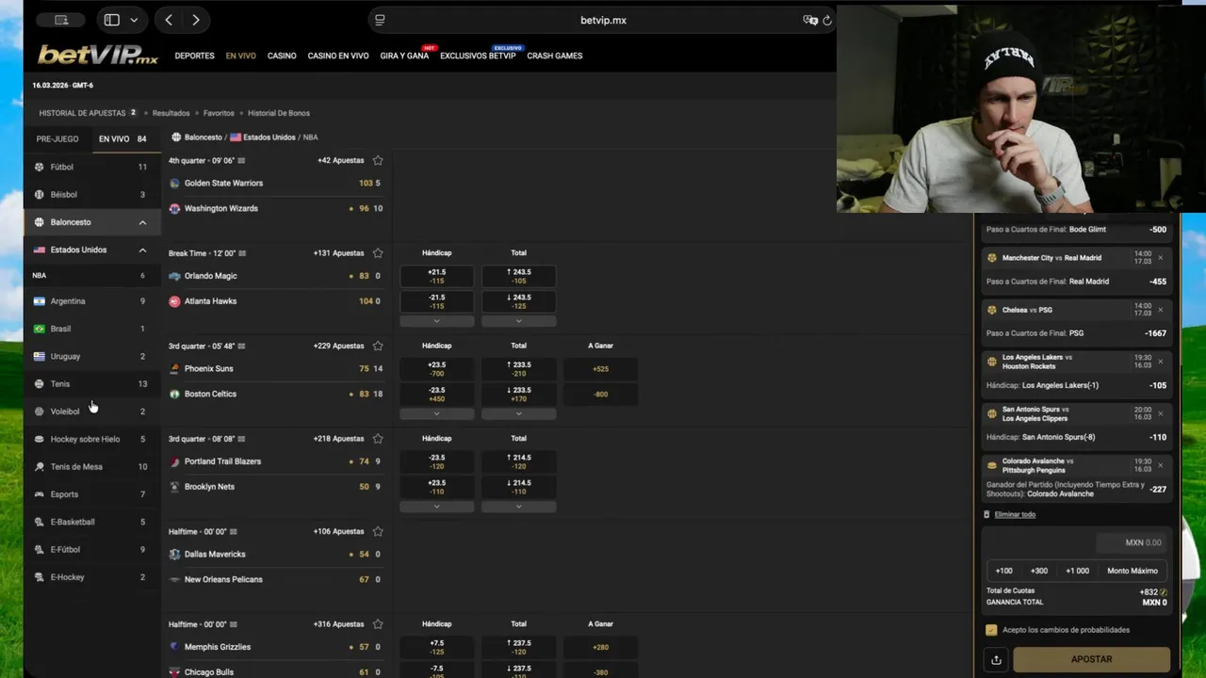Star the Suns vs Celtics match
The image size is (1206, 678).
(378, 346)
